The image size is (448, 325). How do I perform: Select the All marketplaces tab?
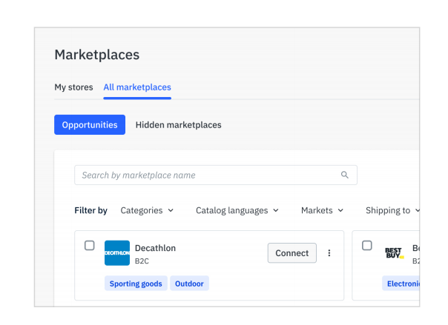(x=137, y=87)
